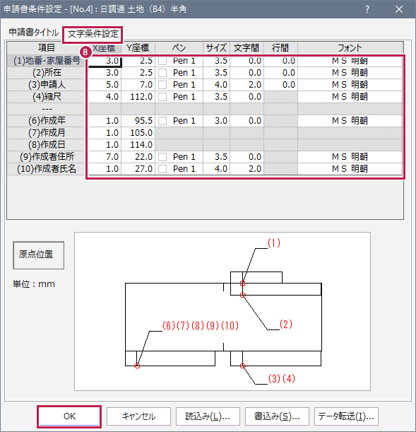Image resolution: width=416 pixels, height=432 pixels.
Task: Click the 原点位置 button
Action: 39,255
